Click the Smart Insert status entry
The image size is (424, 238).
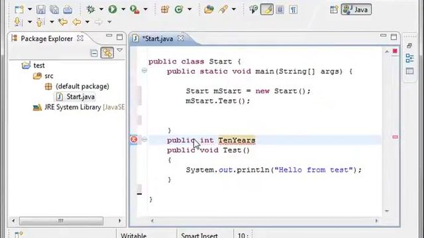point(199,235)
